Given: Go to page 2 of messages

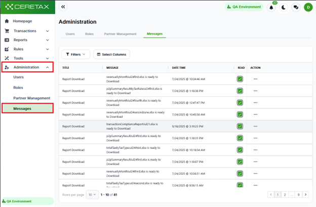Looking at the screenshot, I should (x=285, y=194).
